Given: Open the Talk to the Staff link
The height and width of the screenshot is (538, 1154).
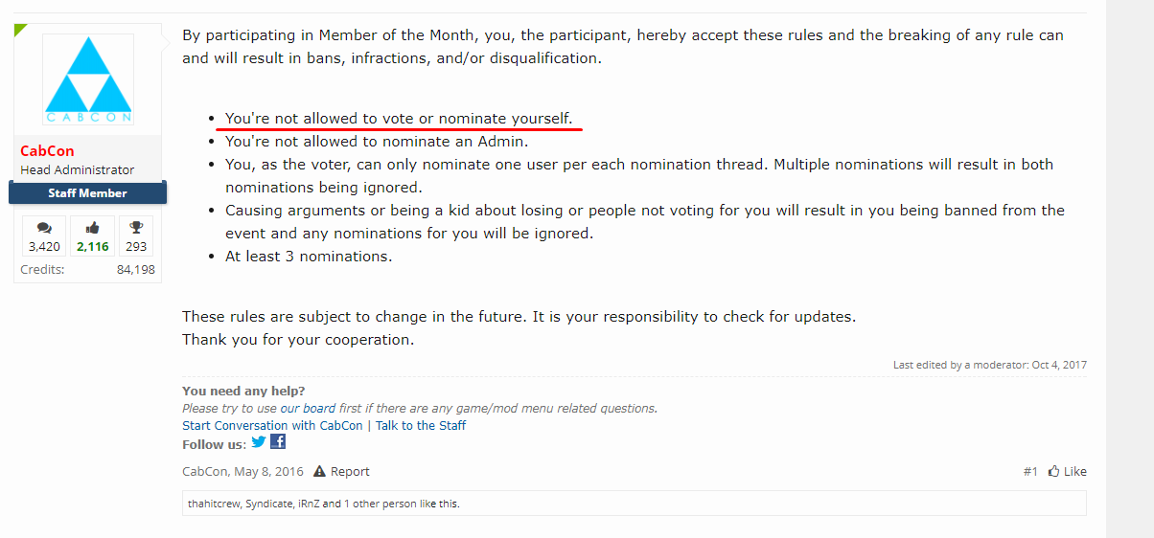Looking at the screenshot, I should point(421,425).
